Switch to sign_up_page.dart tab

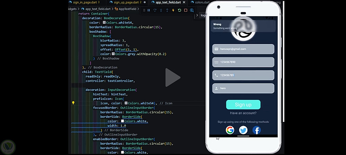[128, 2]
